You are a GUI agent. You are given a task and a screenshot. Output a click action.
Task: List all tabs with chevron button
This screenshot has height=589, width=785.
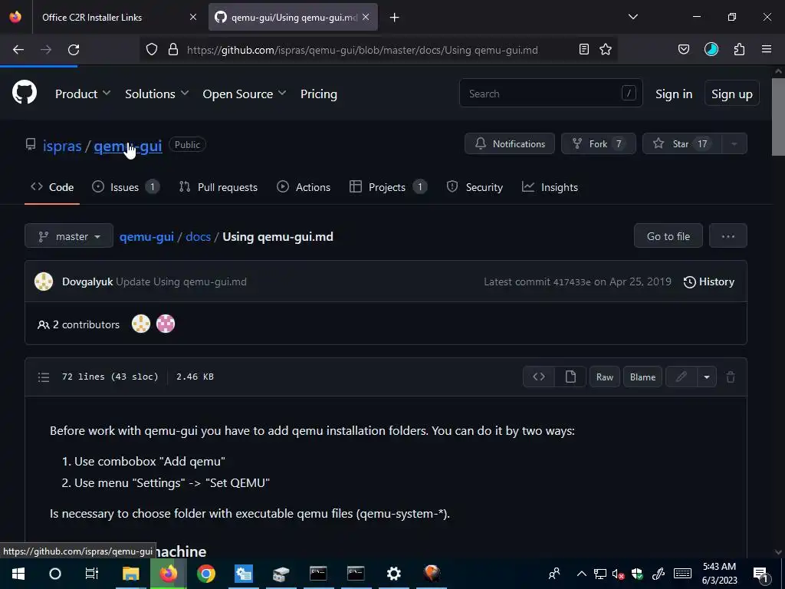click(632, 17)
